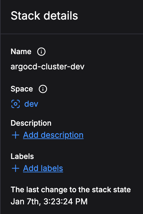Click "The last change to the stack state" text
This screenshot has width=143, height=214.
click(71, 189)
